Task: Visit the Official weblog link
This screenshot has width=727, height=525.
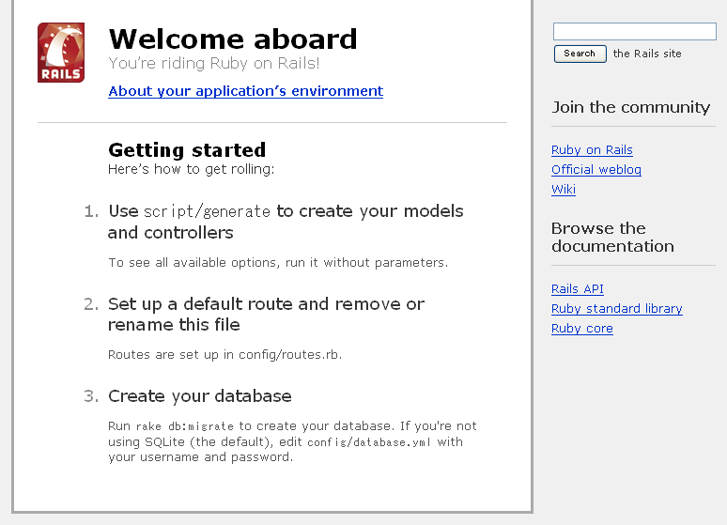Action: click(x=596, y=170)
